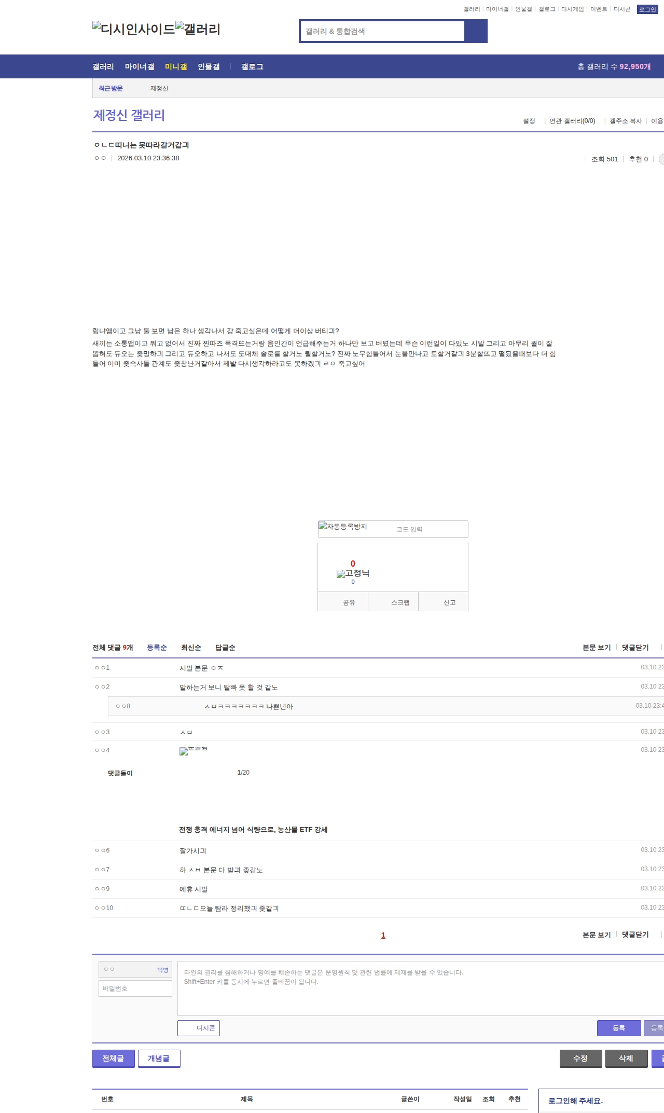Viewport: 664px width, 1113px height.
Task: Report the post with 신고
Action: 449,602
